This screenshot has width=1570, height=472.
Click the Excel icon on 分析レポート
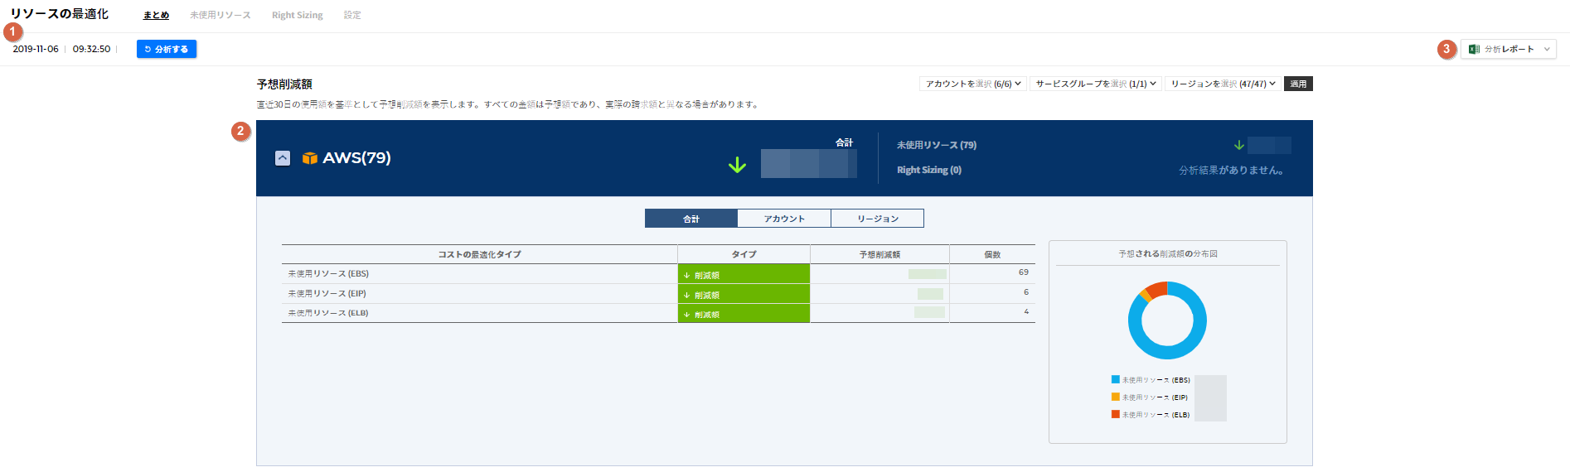point(1474,50)
